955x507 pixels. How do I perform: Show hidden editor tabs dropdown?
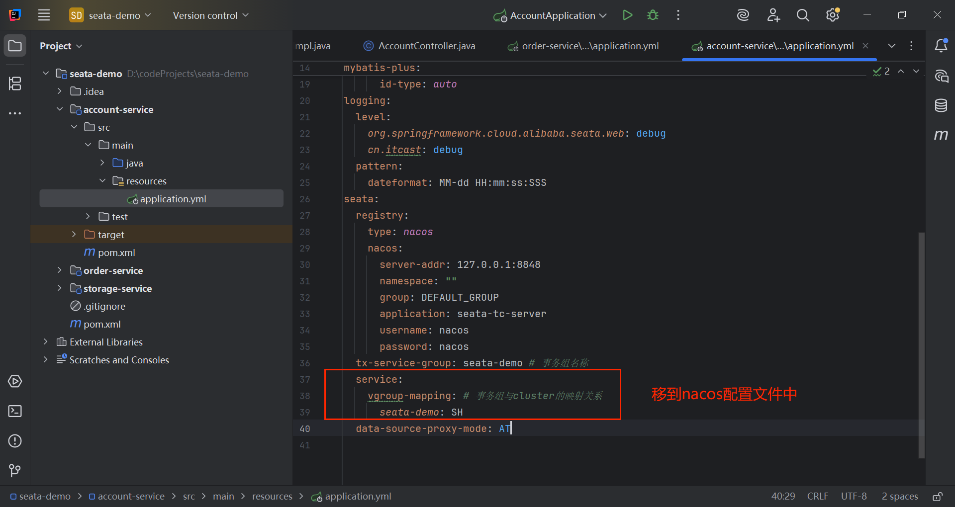(892, 46)
